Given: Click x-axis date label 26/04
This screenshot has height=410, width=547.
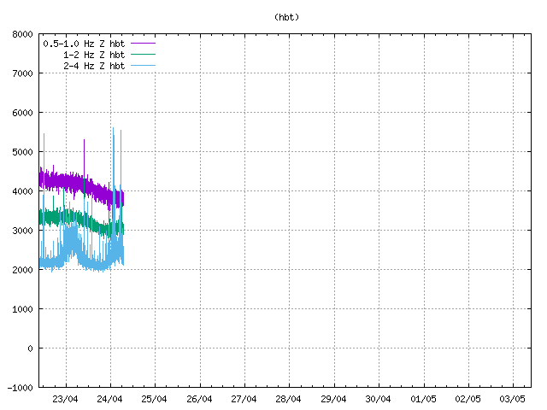Looking at the screenshot, I should click(x=199, y=399).
